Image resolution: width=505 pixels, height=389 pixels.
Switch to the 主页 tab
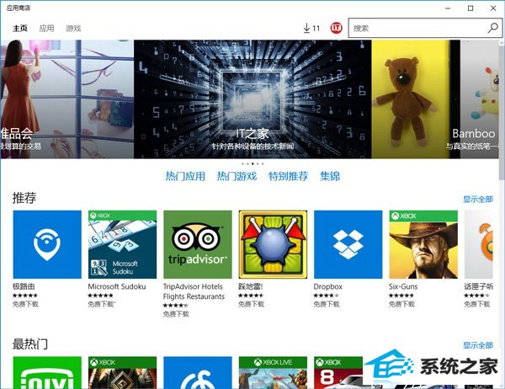point(20,29)
